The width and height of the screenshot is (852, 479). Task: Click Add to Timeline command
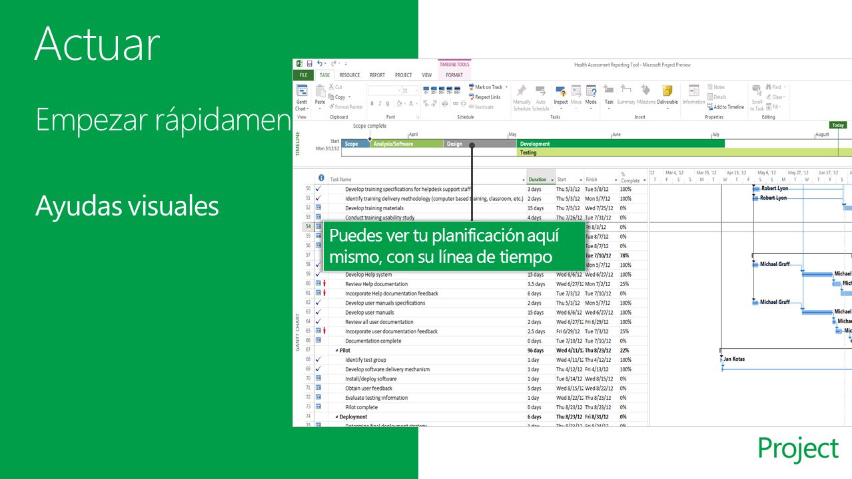click(x=725, y=106)
